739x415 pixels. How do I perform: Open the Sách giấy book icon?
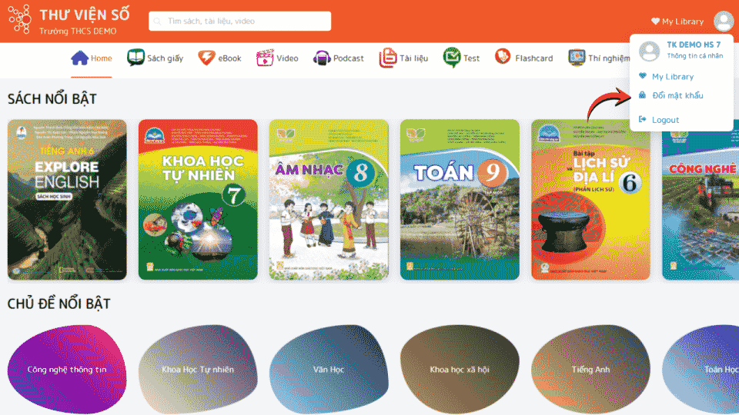135,58
